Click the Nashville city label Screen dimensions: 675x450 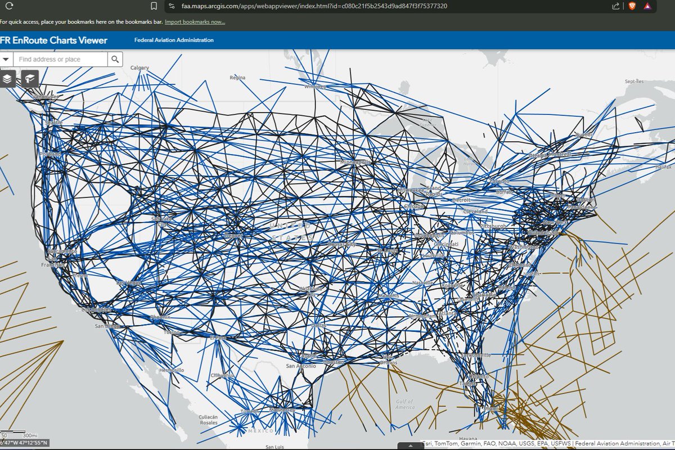point(422,282)
